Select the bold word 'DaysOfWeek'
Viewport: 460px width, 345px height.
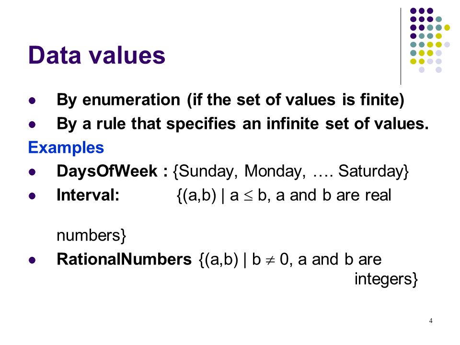[x=107, y=171]
